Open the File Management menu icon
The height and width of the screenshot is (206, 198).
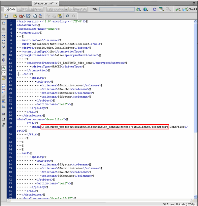click(139, 10)
